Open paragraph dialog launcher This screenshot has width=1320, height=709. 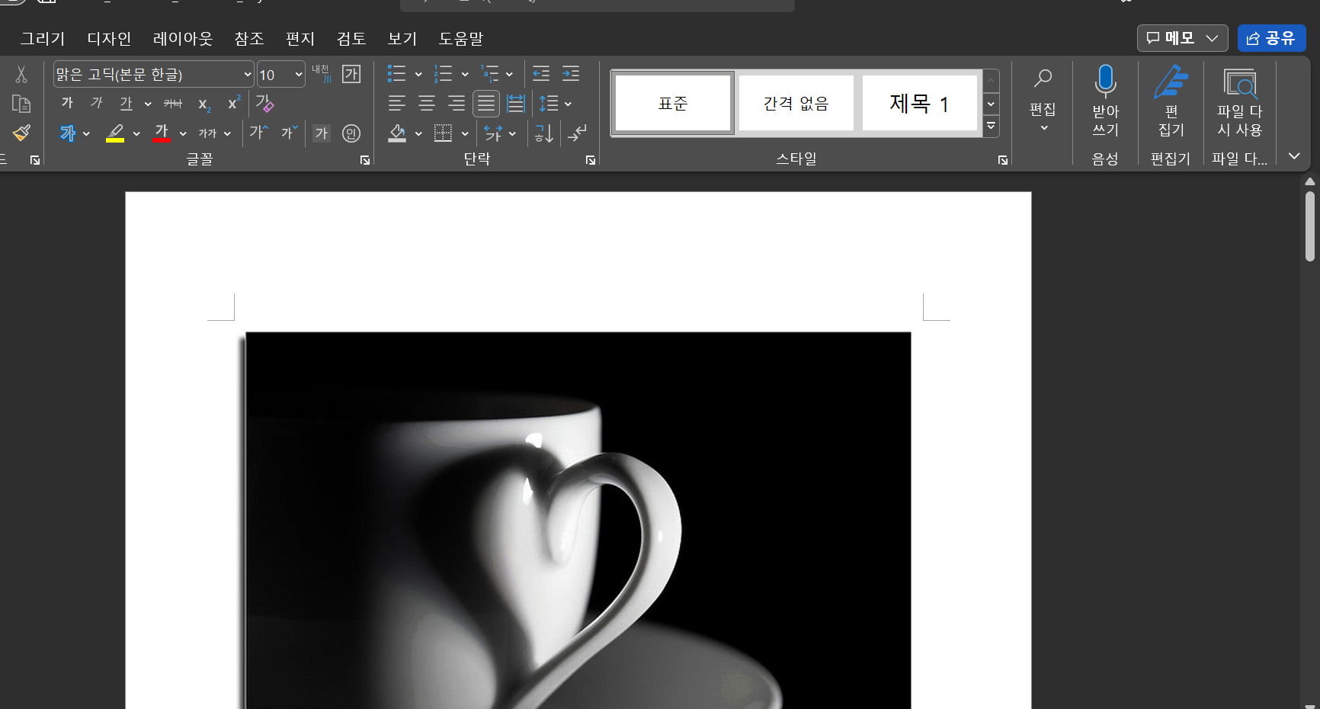tap(591, 160)
